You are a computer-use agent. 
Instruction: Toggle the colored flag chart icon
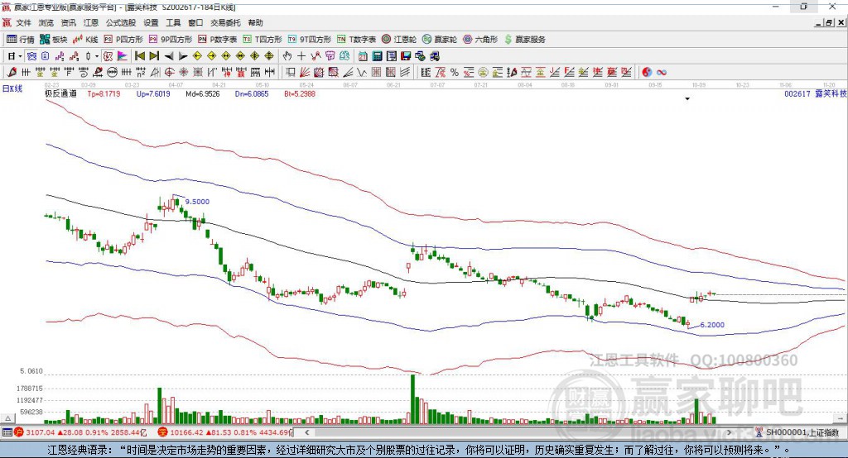pyautogui.click(x=123, y=56)
